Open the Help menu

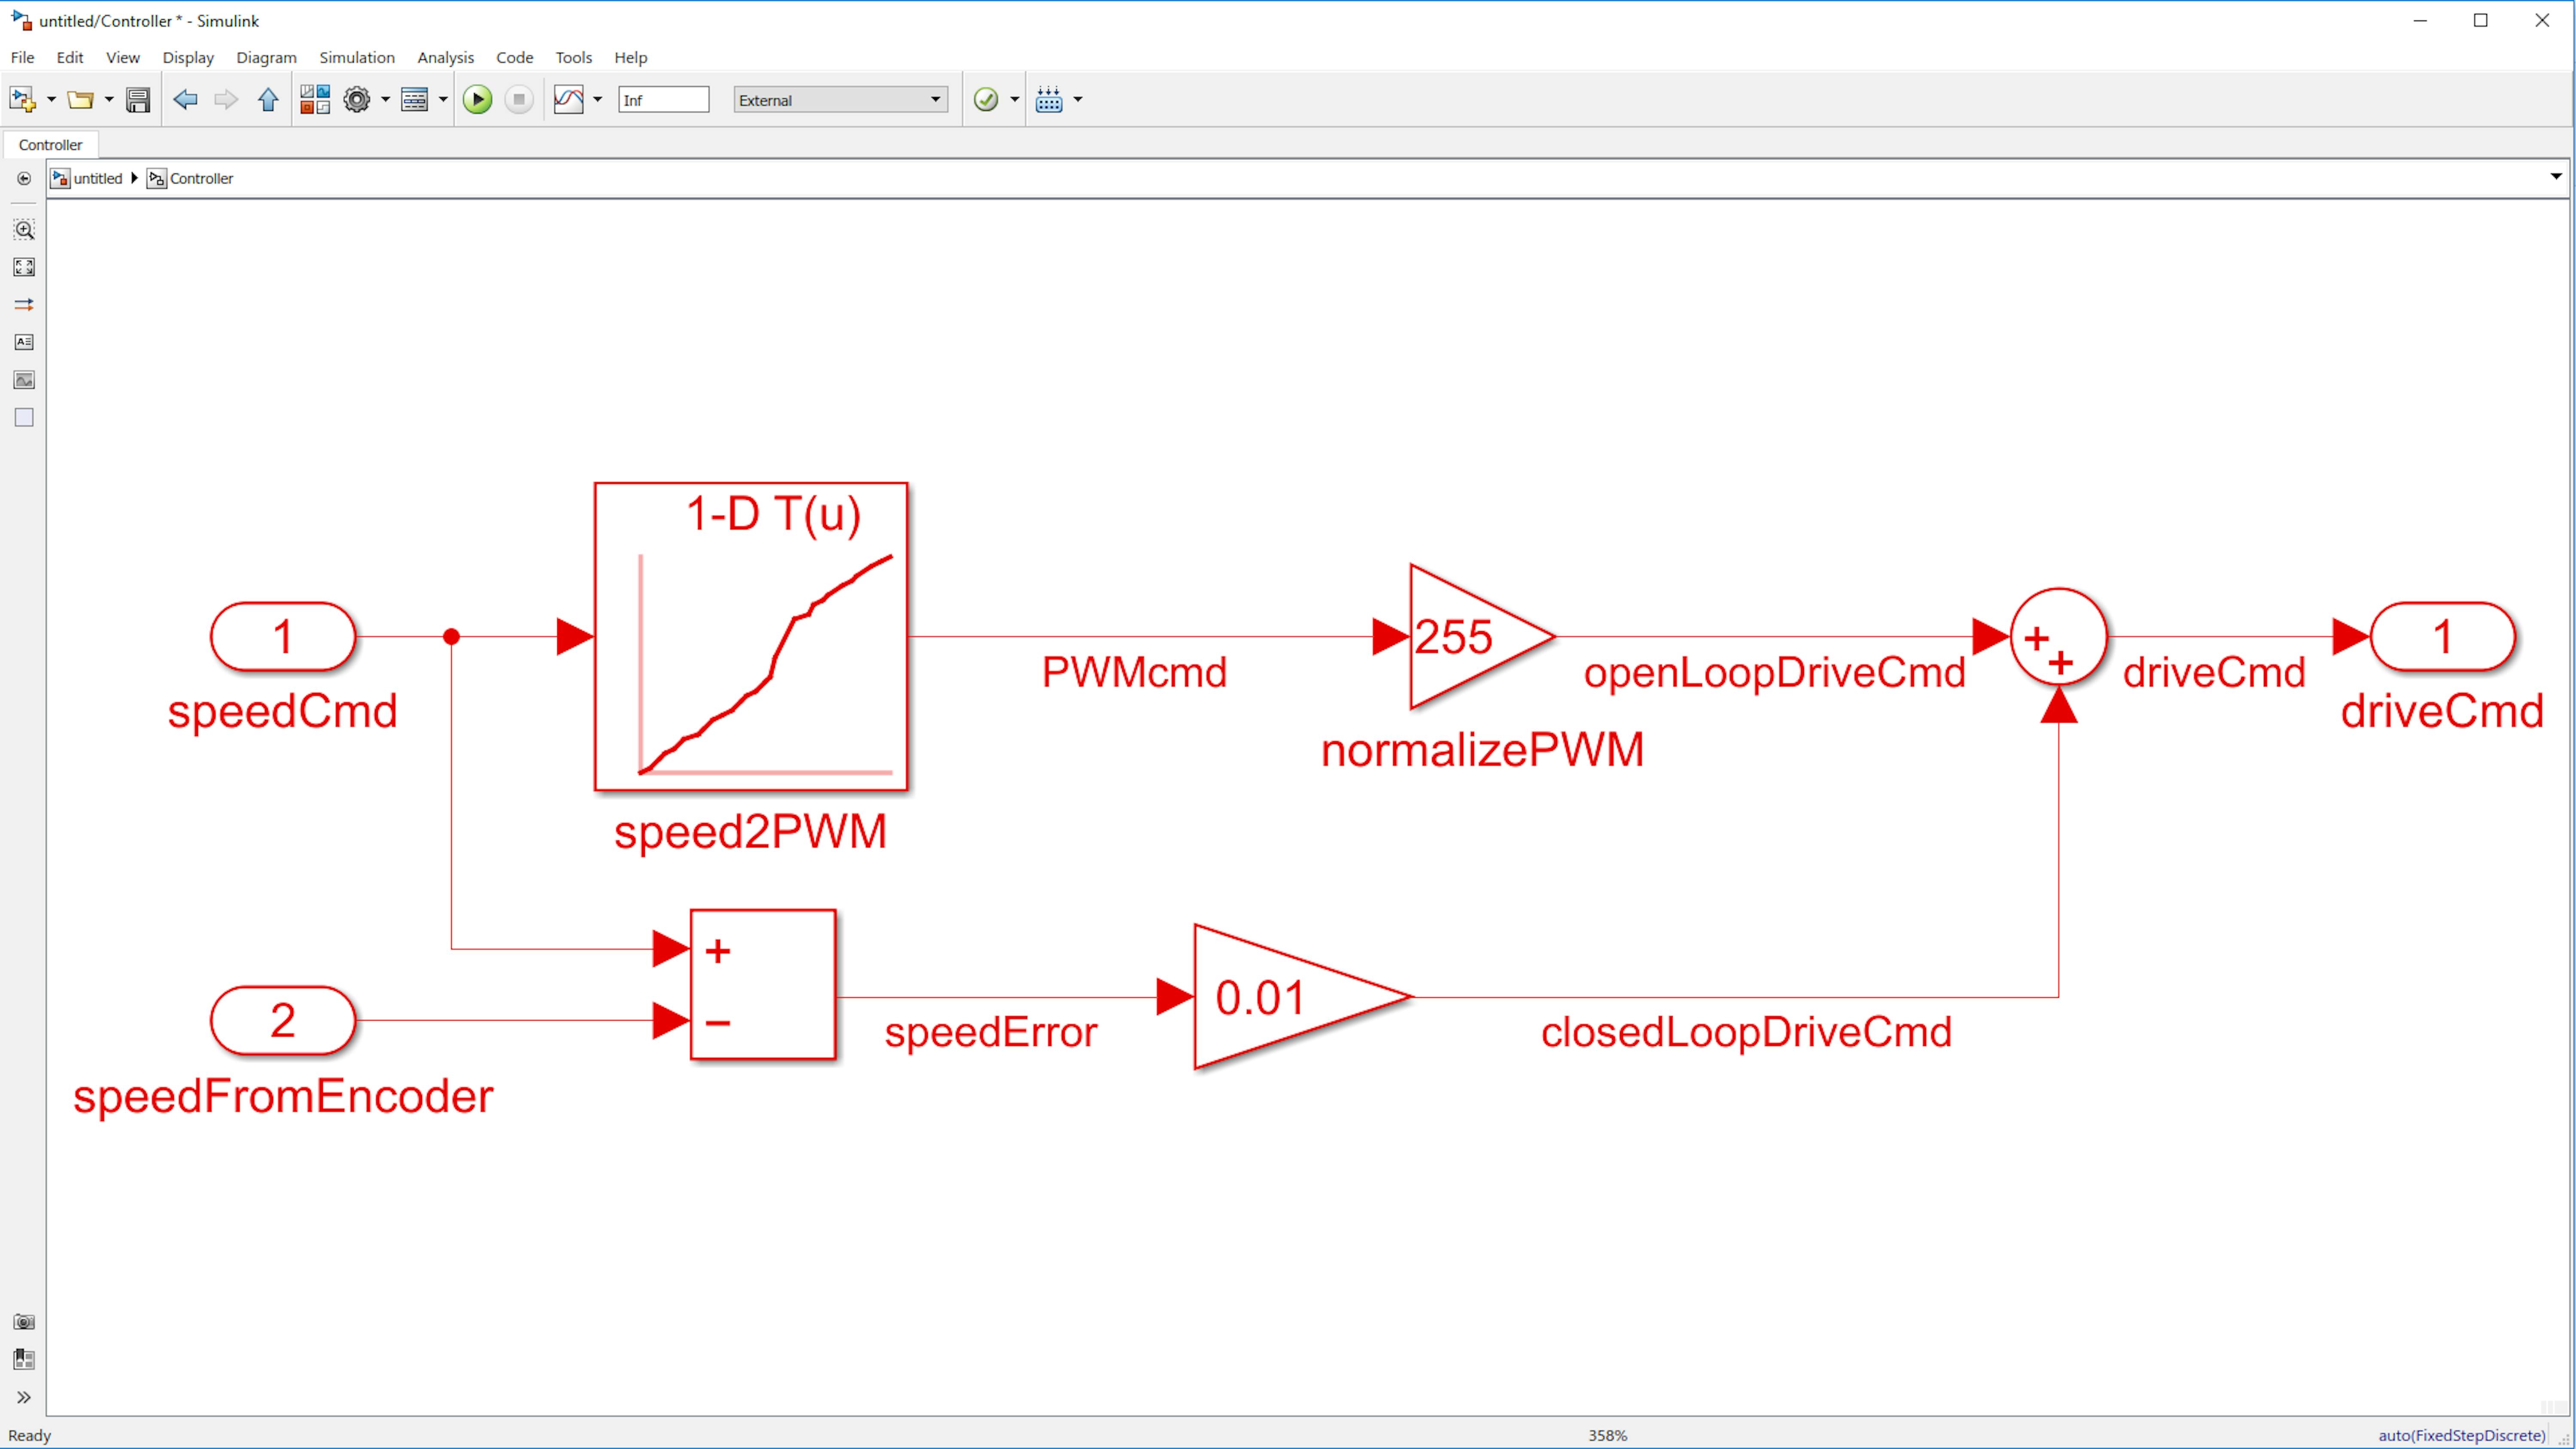coord(631,57)
